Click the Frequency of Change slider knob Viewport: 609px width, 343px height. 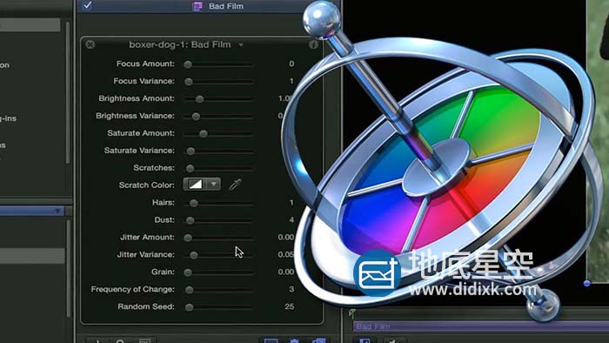point(189,289)
